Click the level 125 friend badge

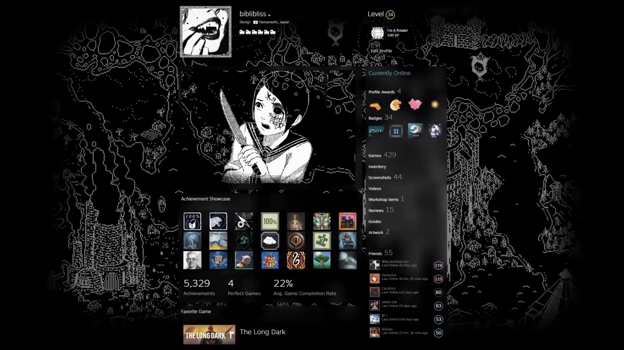[x=438, y=279]
